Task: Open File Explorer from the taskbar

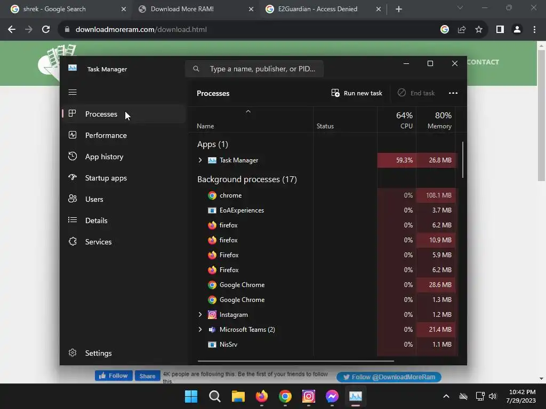Action: (238, 396)
